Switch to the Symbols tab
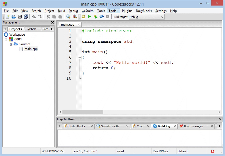This screenshot has width=225, height=156. [31, 29]
